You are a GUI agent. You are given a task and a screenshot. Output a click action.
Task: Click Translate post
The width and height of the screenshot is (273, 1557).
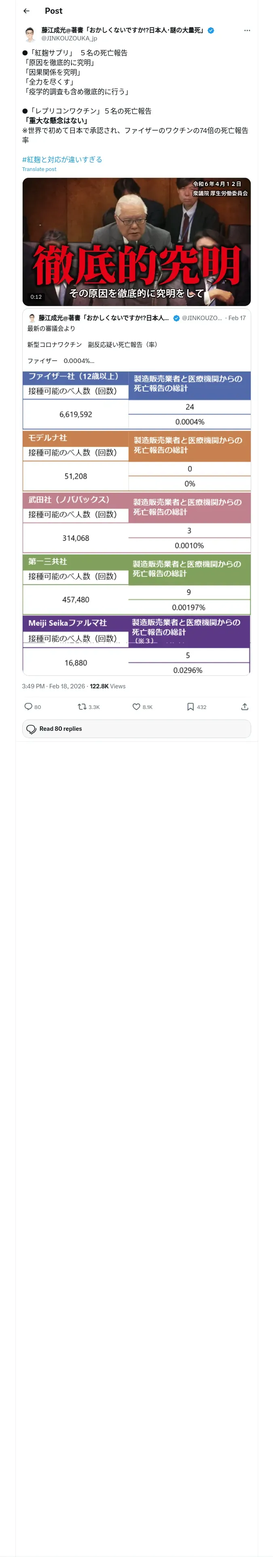click(x=39, y=169)
